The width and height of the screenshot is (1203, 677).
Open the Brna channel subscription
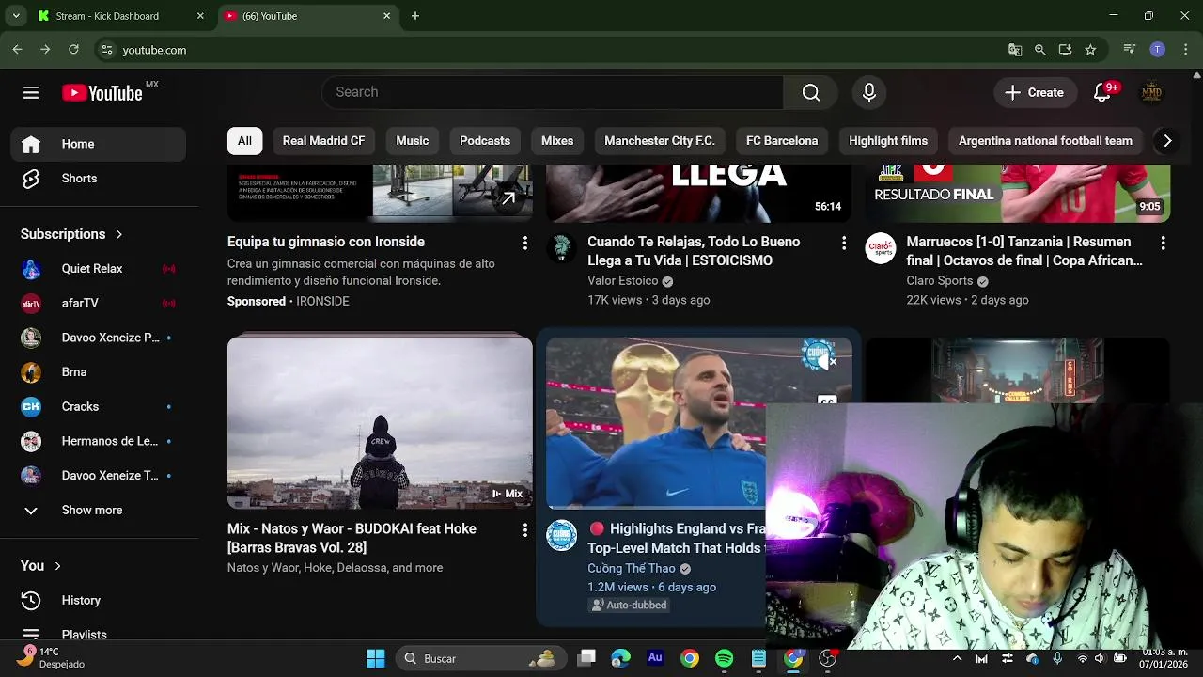(x=98, y=372)
